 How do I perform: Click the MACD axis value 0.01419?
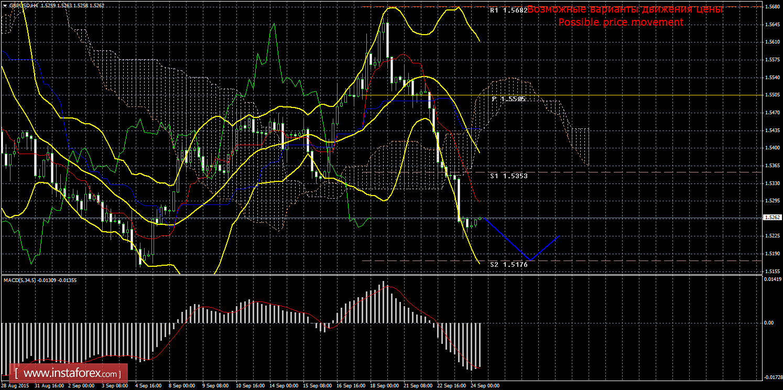772,279
